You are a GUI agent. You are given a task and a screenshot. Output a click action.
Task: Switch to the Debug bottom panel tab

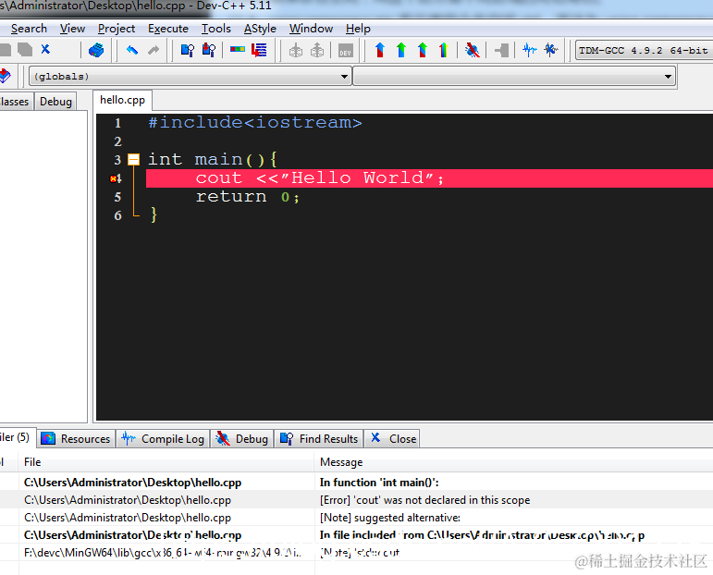click(x=242, y=438)
